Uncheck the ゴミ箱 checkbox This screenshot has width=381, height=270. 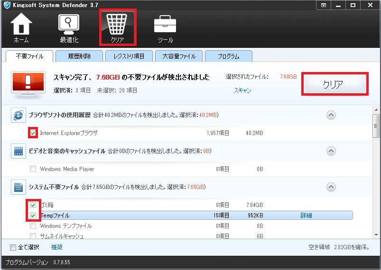point(33,205)
